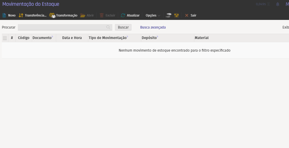Open the notifications bell
Viewport: 289px width, 148px height.
click(278, 4)
